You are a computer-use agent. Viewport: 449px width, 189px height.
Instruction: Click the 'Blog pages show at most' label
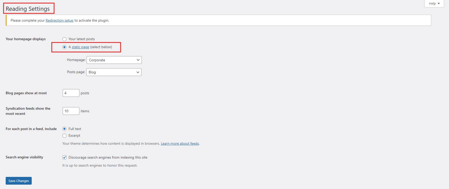tap(26, 93)
